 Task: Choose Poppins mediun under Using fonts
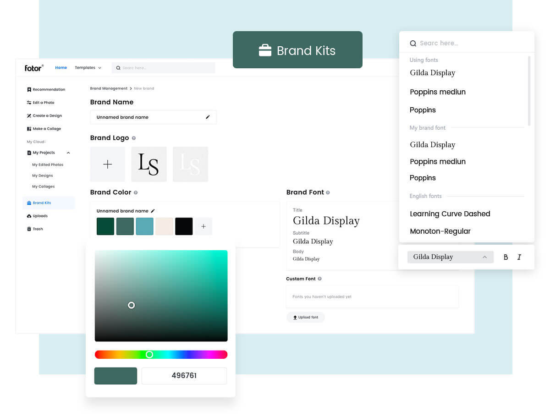(x=438, y=92)
